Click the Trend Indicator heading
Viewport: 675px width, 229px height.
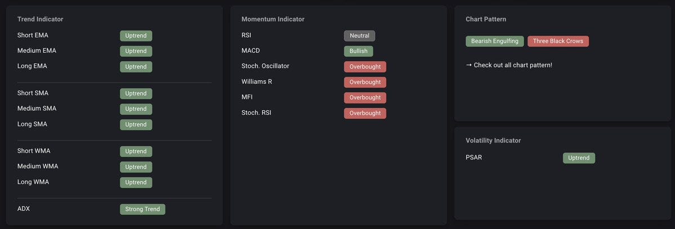(40, 19)
